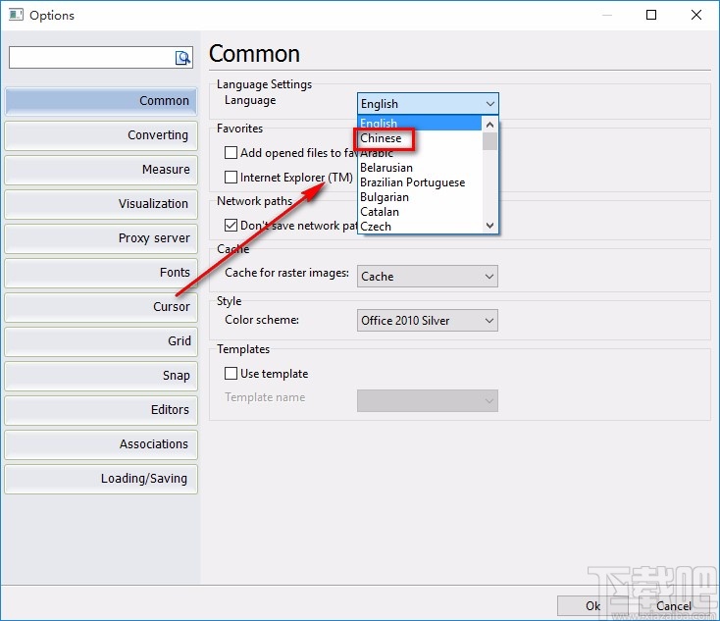720x621 pixels.
Task: Choose Arabic from the language list
Action: tap(420, 153)
